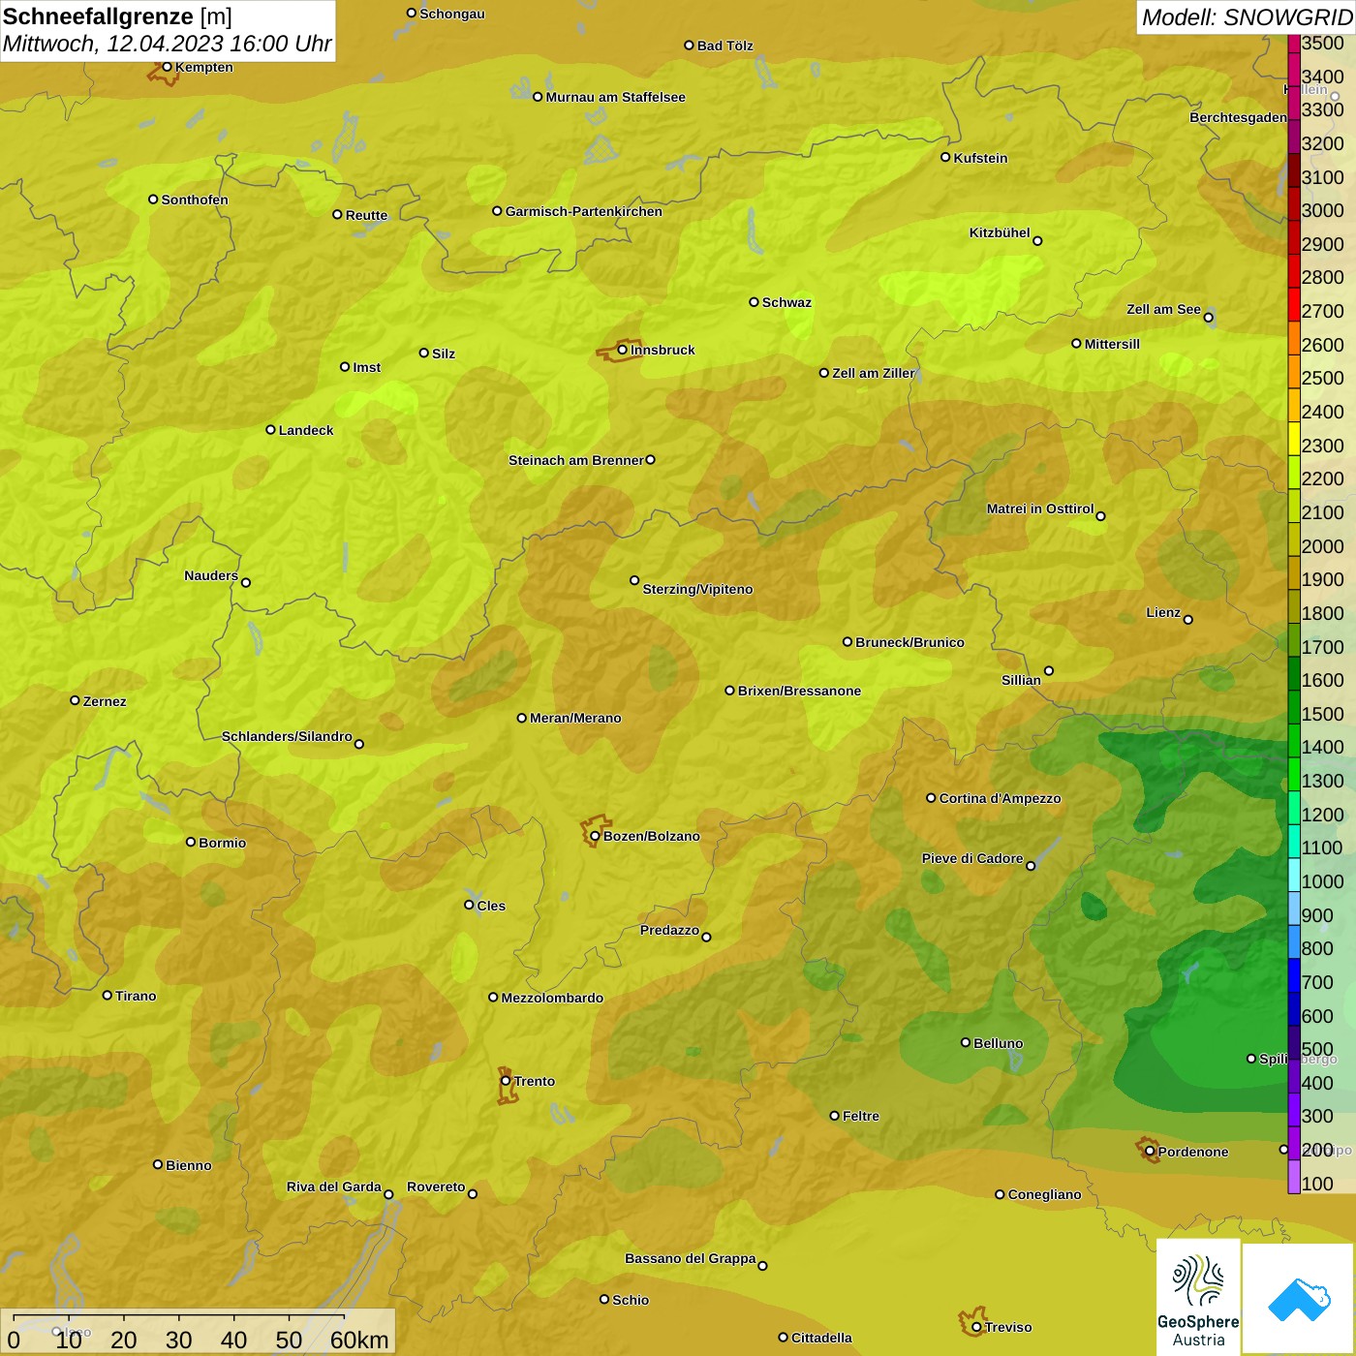Click the Feltre marker dot

tap(834, 1116)
